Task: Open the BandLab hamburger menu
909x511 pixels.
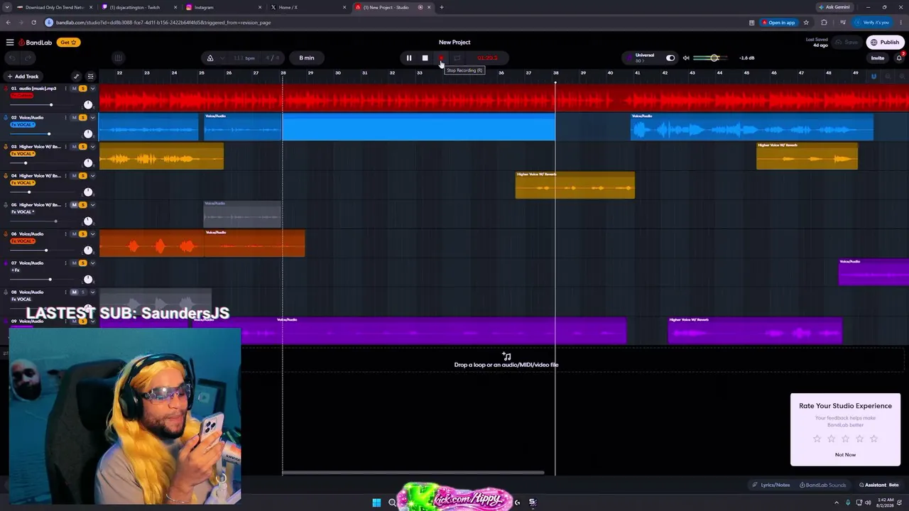Action: coord(10,43)
